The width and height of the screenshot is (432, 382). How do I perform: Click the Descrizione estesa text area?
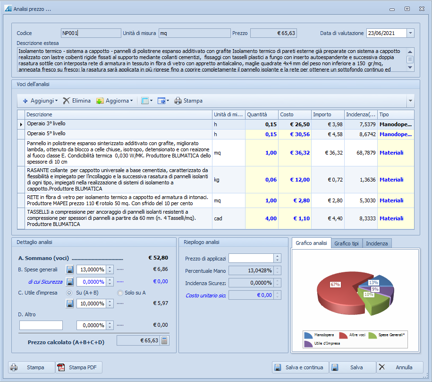212,60
